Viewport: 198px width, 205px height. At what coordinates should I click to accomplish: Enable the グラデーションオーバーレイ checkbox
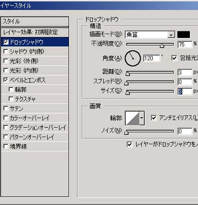[x=6, y=128]
